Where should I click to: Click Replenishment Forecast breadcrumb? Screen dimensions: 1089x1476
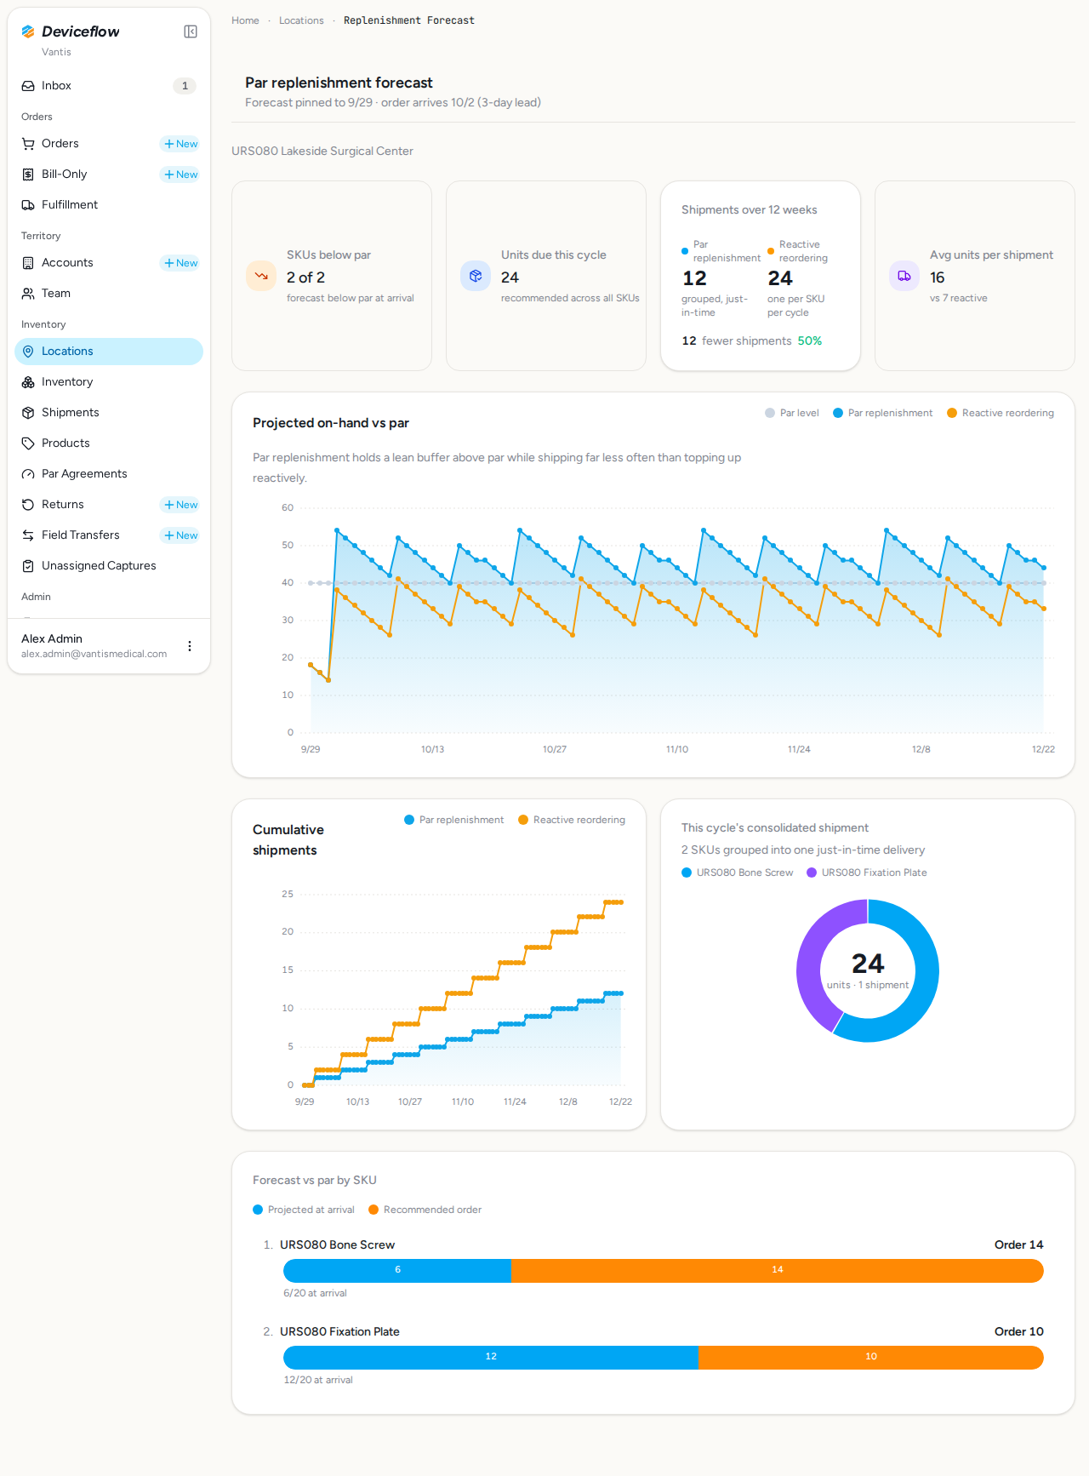[x=409, y=20]
